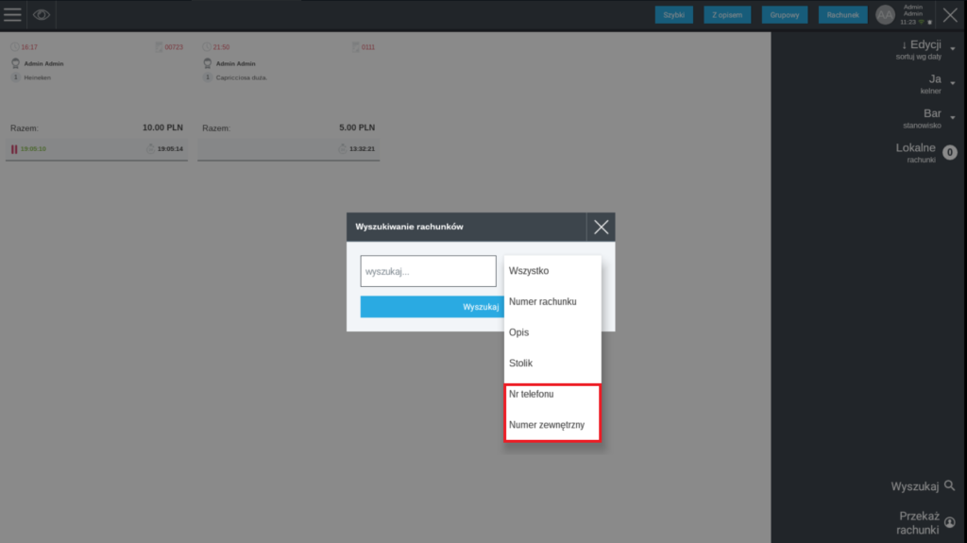Click the document icon beside 0111
The width and height of the screenshot is (967, 543).
(356, 47)
